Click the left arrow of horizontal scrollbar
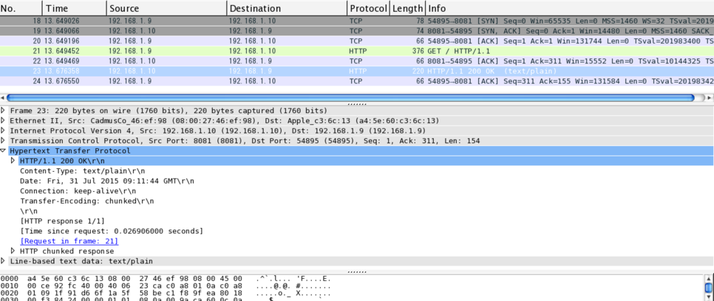Image resolution: width=714 pixels, height=301 pixels. point(3,97)
